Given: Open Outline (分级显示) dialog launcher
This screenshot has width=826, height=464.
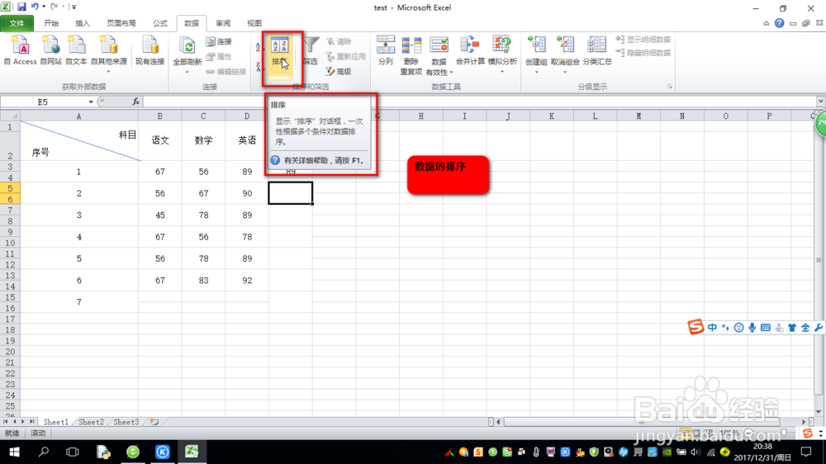Looking at the screenshot, I should (x=670, y=87).
